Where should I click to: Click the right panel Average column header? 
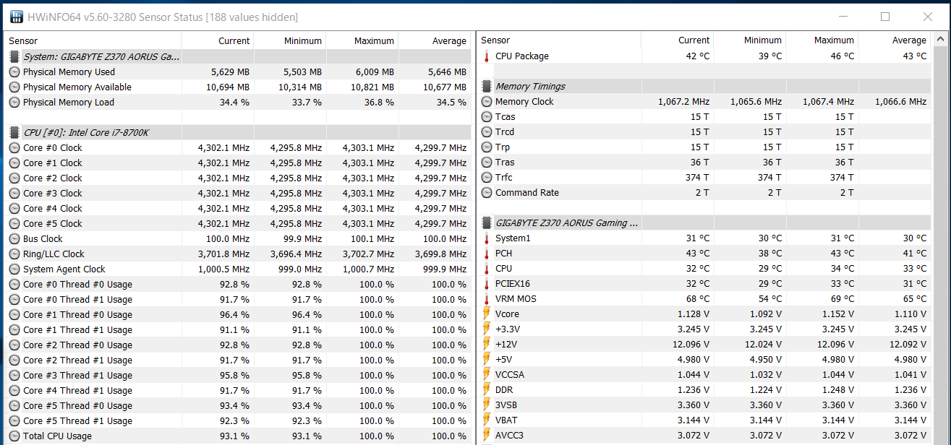895,40
